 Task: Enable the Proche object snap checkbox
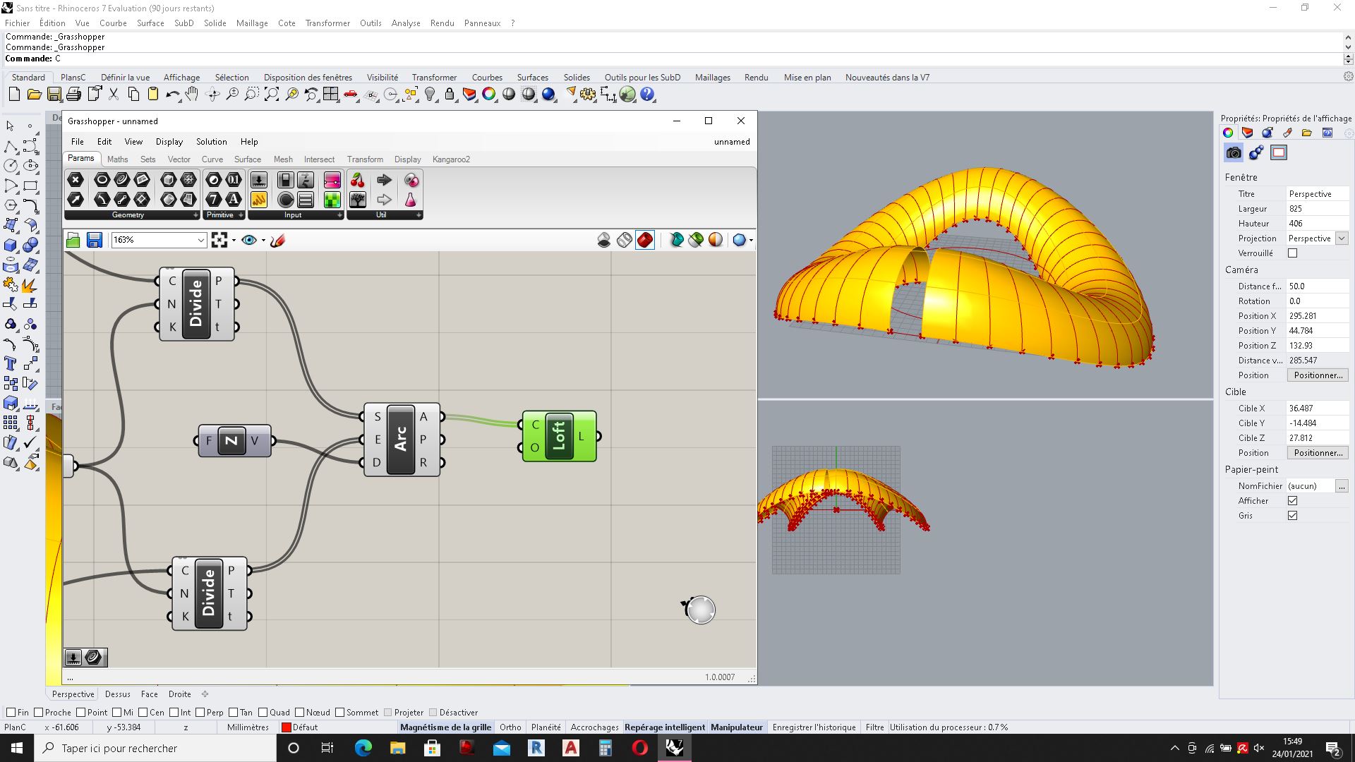(39, 713)
